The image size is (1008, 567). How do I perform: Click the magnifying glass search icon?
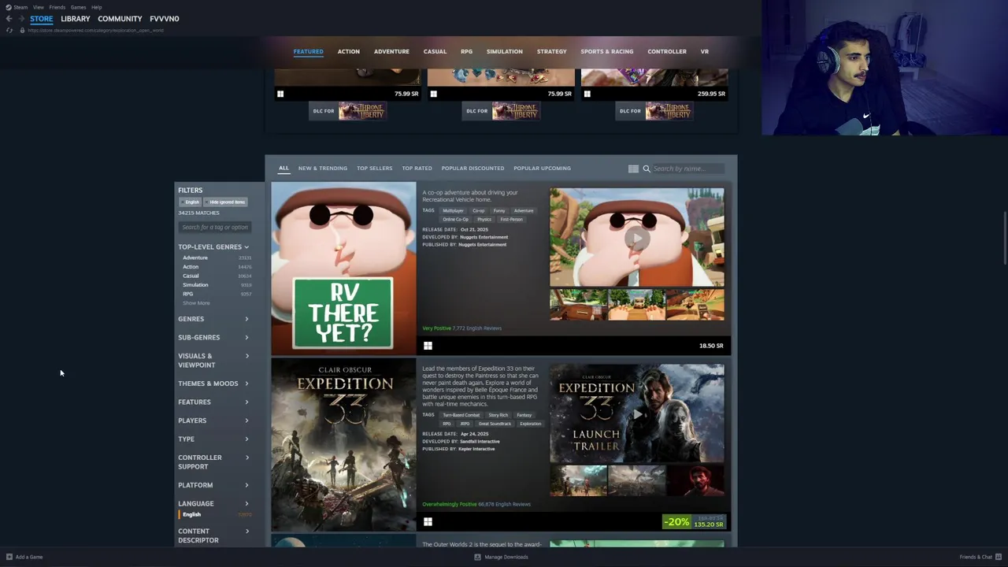click(x=647, y=169)
